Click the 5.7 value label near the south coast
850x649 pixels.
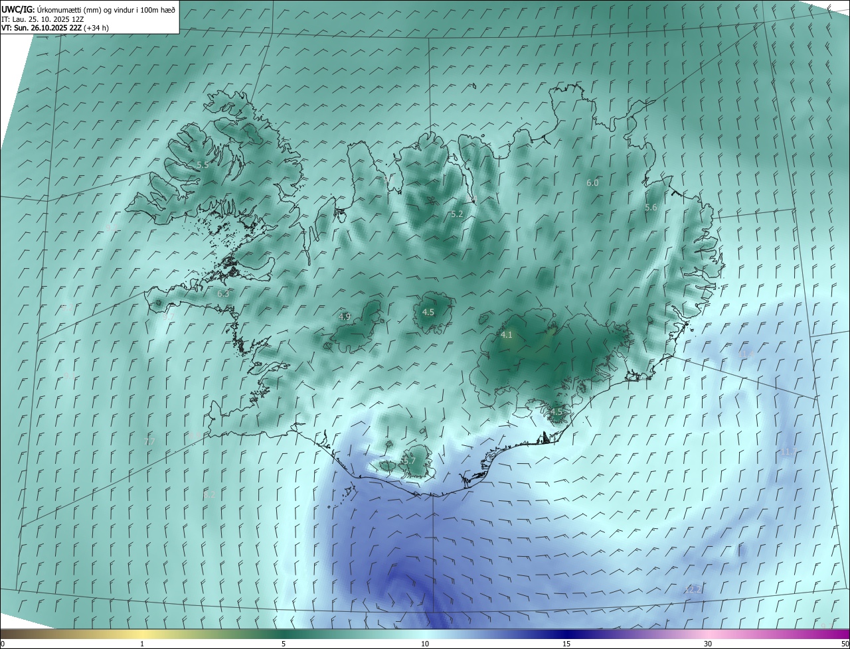click(x=409, y=461)
